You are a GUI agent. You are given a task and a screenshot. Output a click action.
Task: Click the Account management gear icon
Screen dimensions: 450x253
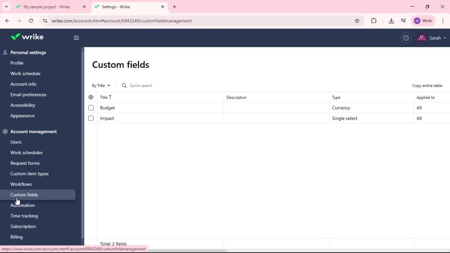tap(5, 131)
